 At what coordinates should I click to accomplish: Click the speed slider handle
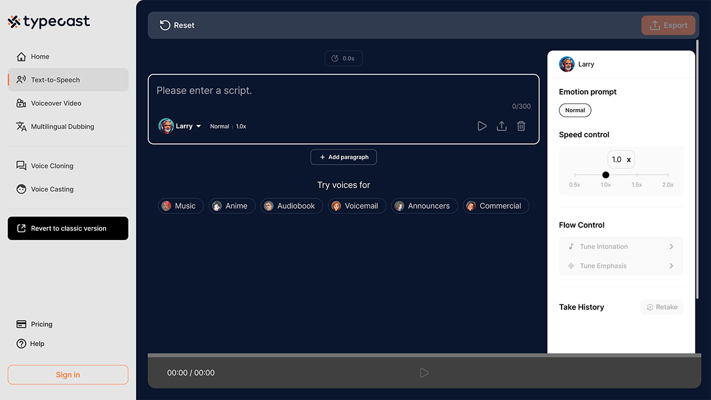605,175
